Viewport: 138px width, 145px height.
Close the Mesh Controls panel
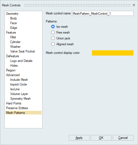coord(134,5)
